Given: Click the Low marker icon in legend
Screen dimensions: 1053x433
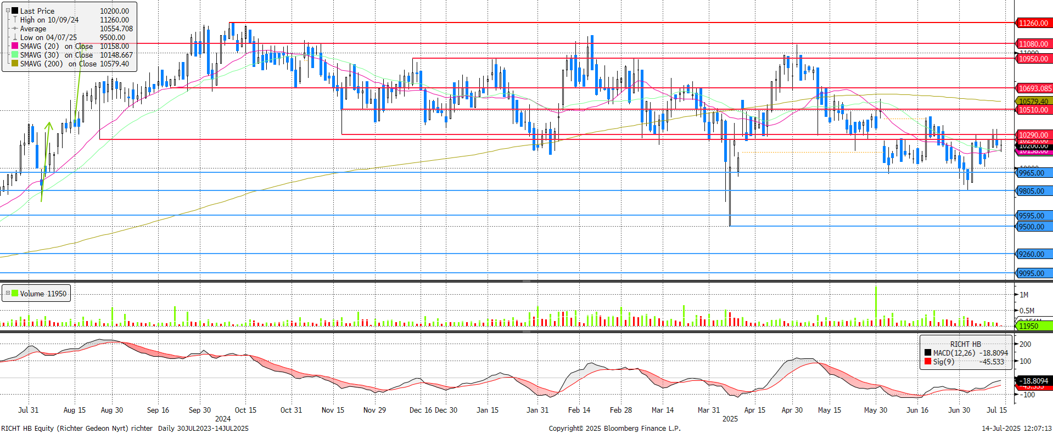Looking at the screenshot, I should click(15, 37).
